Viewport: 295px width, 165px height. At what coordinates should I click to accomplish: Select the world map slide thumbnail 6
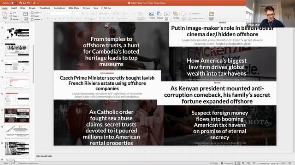[x=17, y=33]
